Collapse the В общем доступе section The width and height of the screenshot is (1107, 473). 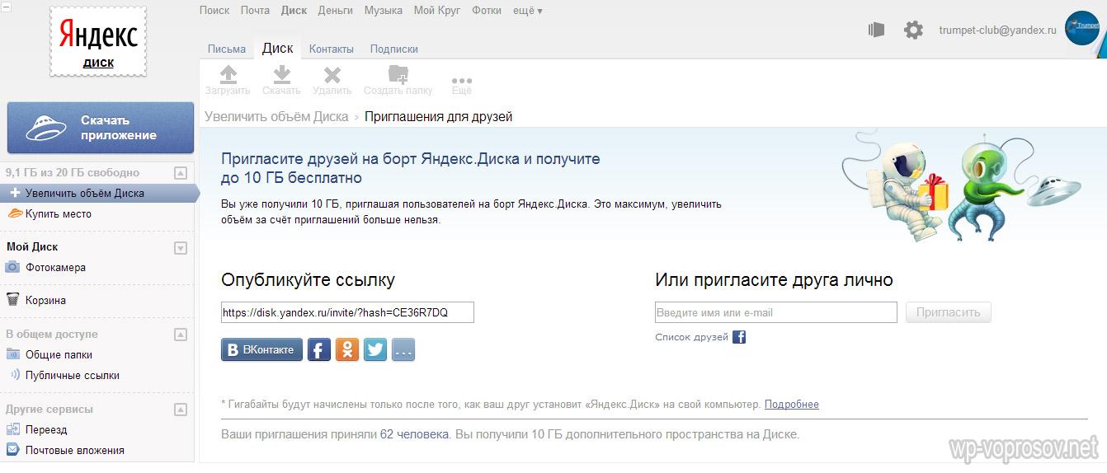[181, 335]
